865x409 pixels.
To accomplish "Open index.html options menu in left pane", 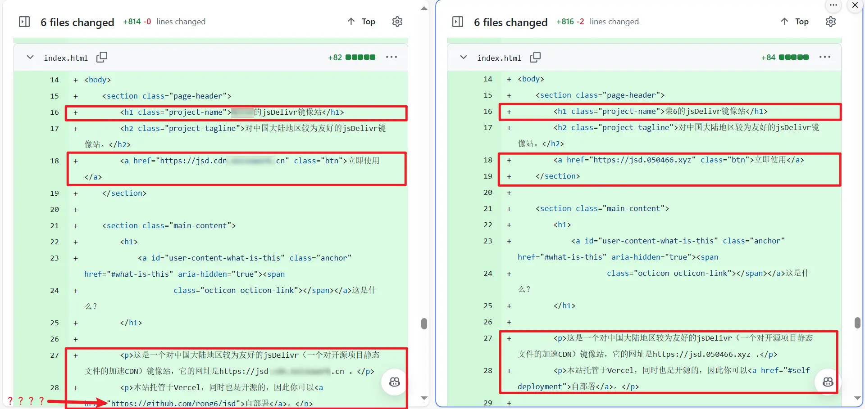I will (392, 57).
